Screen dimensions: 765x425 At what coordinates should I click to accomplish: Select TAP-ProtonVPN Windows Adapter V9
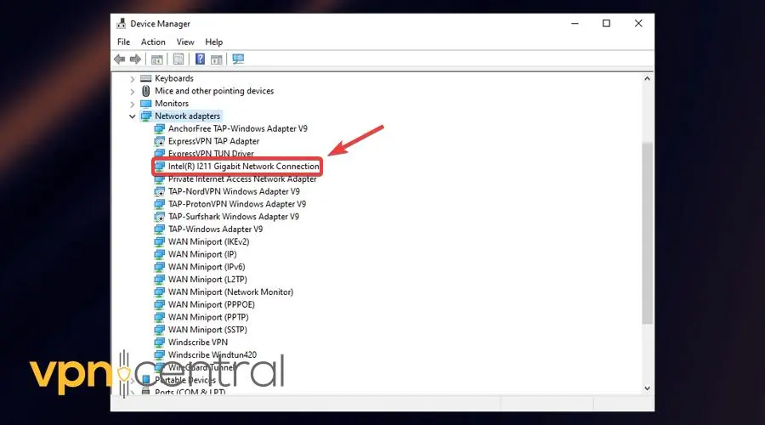pyautogui.click(x=237, y=204)
